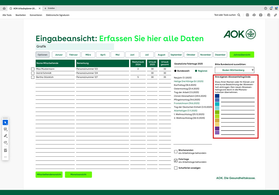The width and height of the screenshot is (279, 195).
Task: Click the Heilige Drei Könige holiday entry
Action: click(x=189, y=81)
